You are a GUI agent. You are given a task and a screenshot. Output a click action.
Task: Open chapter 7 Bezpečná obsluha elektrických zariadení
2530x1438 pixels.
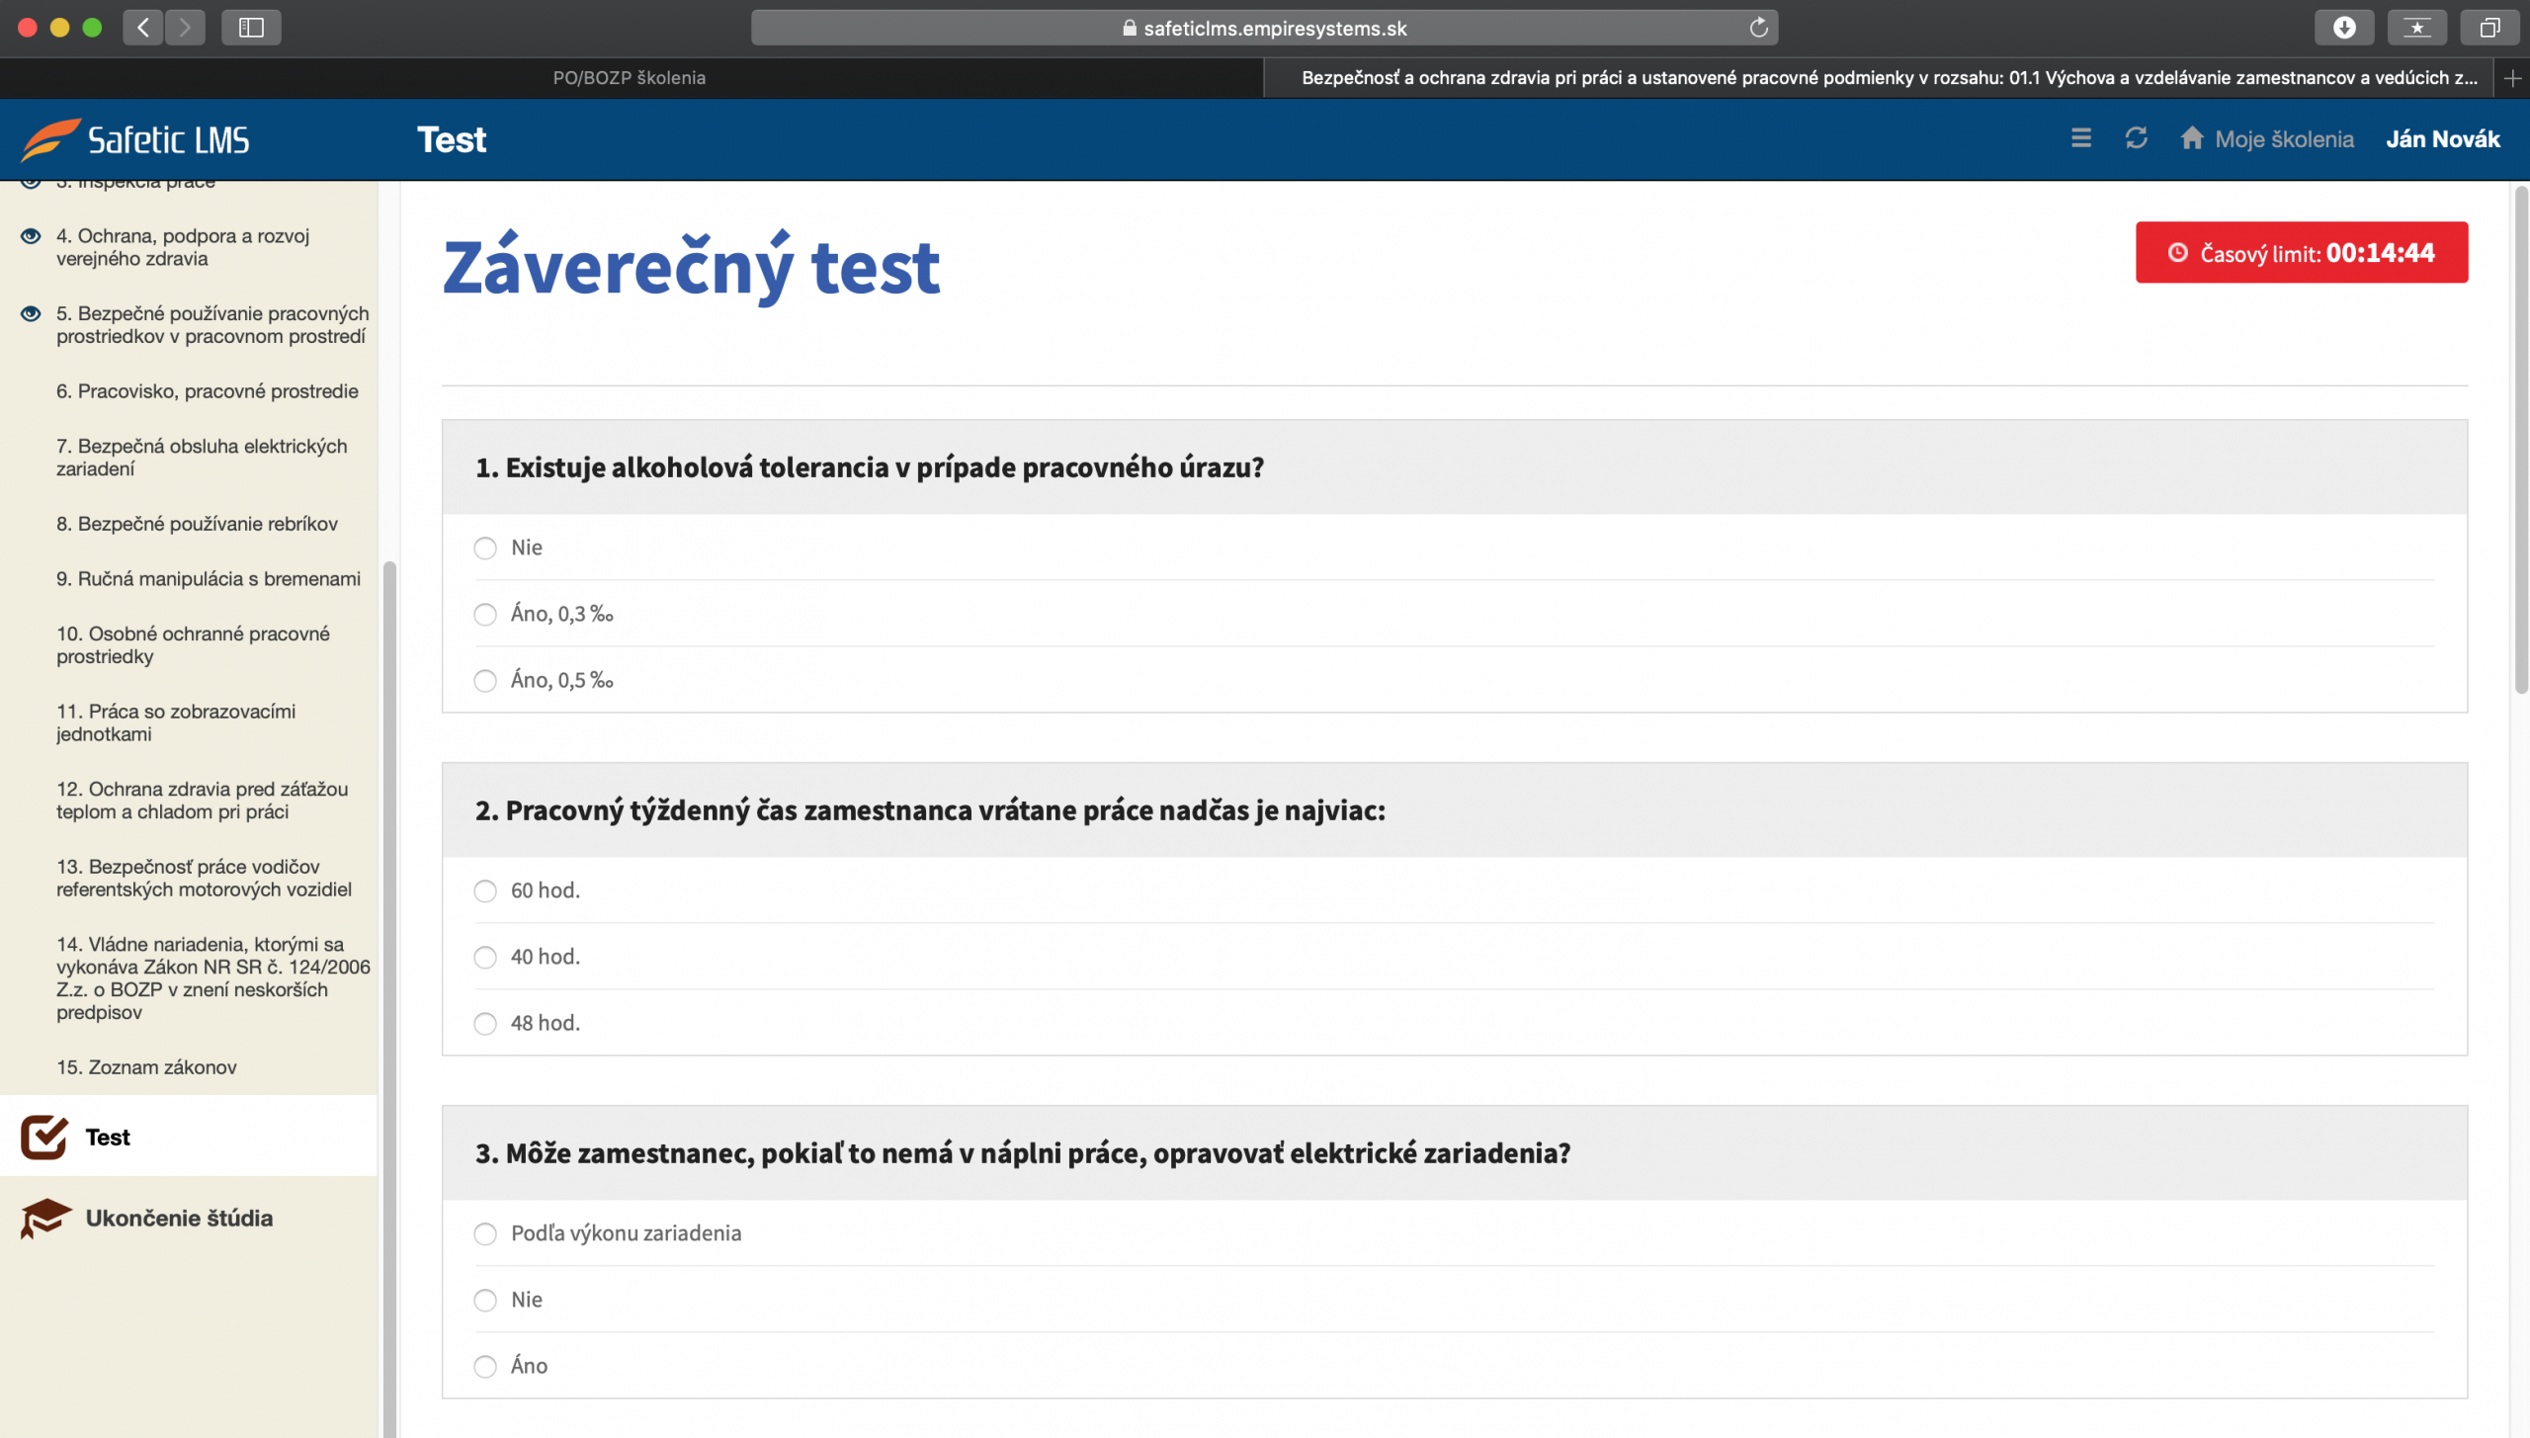(202, 457)
